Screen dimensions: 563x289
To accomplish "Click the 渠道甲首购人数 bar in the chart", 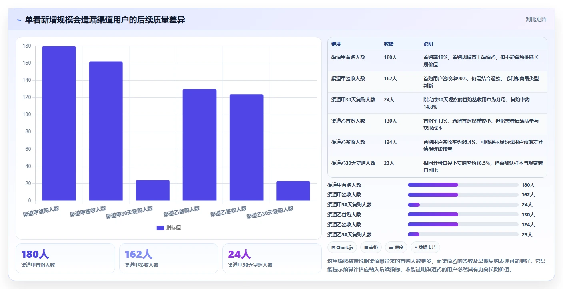I will click(x=59, y=123).
